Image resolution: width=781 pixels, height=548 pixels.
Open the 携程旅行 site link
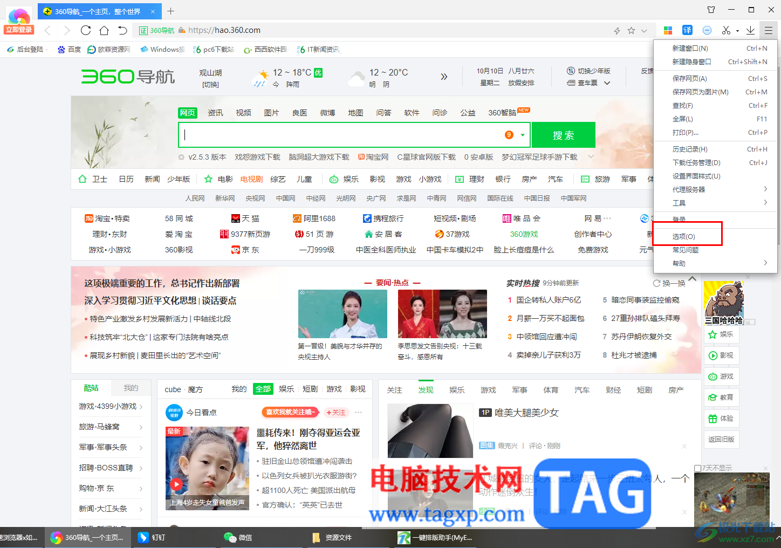[x=383, y=218]
